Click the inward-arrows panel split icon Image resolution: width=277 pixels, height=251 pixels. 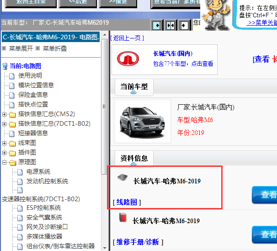pos(170,26)
